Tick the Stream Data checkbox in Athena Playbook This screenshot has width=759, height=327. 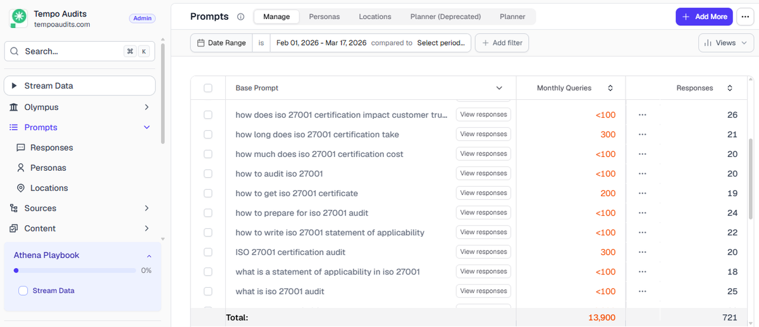pyautogui.click(x=23, y=291)
